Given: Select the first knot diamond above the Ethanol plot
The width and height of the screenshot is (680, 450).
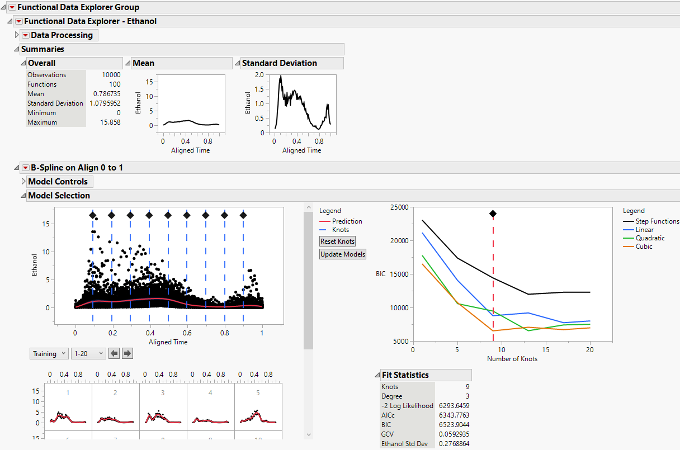Looking at the screenshot, I should [x=92, y=214].
